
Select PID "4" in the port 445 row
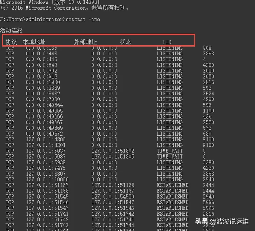point(204,59)
